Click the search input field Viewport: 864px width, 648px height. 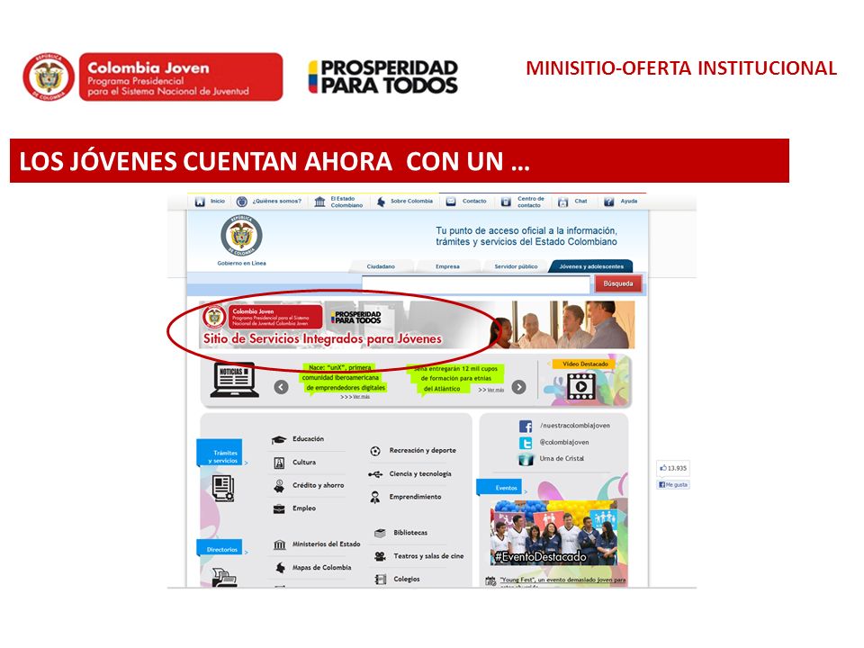[x=475, y=284]
